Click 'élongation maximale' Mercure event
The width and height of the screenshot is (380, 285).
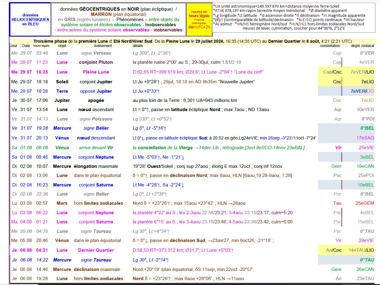pos(96,166)
